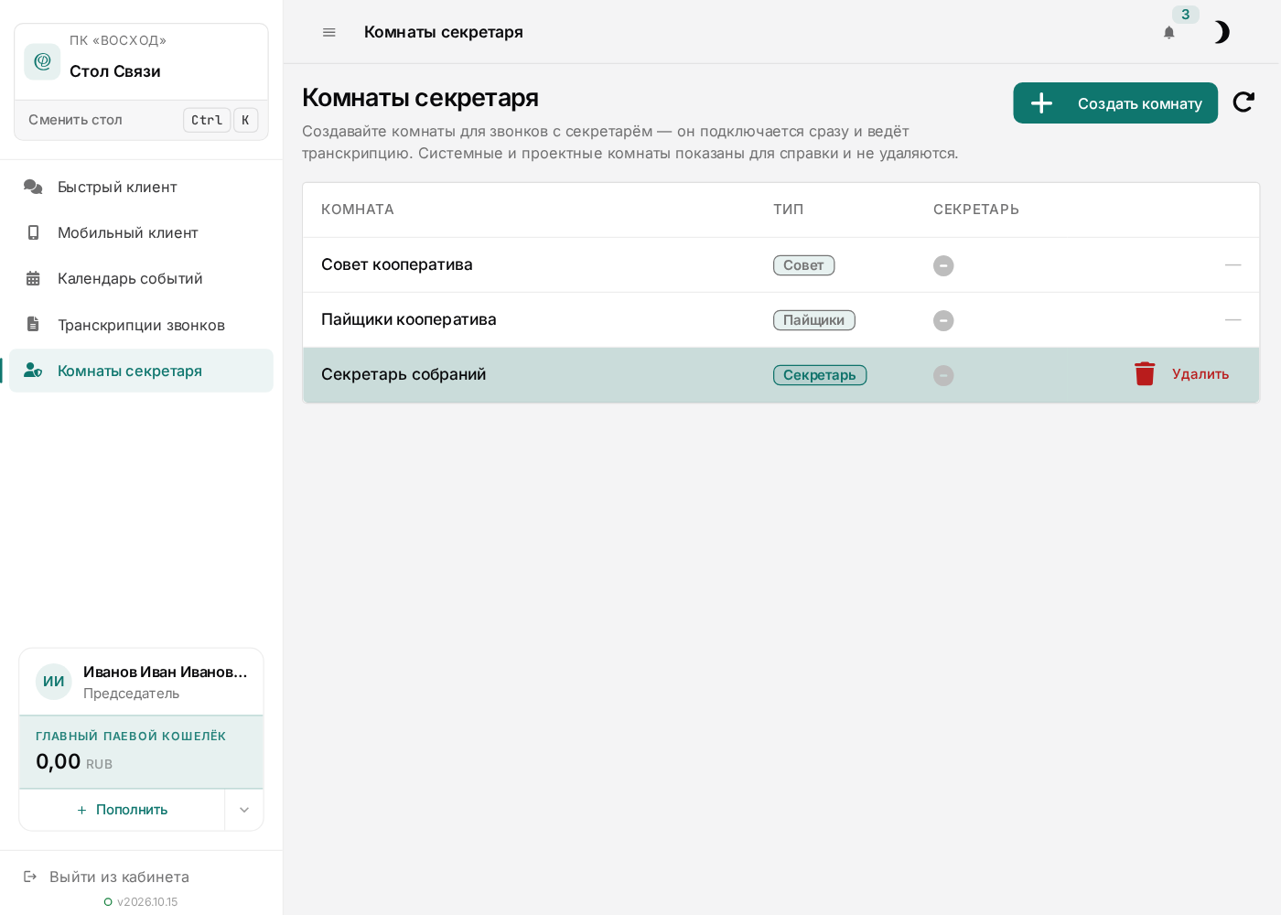
Task: Click the Стол Связи logo icon
Action: point(42,61)
